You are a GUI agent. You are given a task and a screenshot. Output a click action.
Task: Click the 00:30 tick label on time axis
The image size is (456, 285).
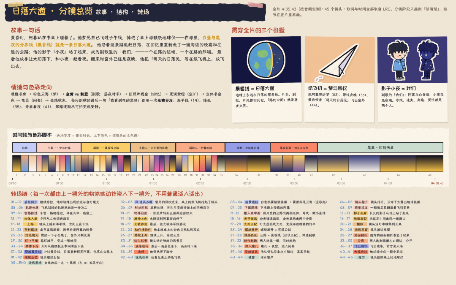(x=60, y=184)
